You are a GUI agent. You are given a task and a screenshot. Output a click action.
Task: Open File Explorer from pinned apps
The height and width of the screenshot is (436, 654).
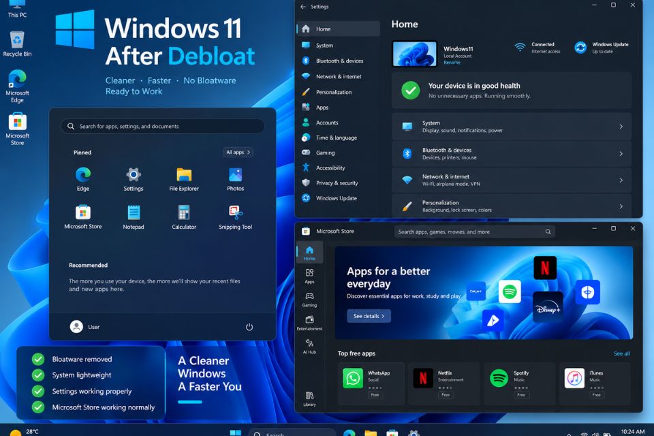(x=184, y=179)
